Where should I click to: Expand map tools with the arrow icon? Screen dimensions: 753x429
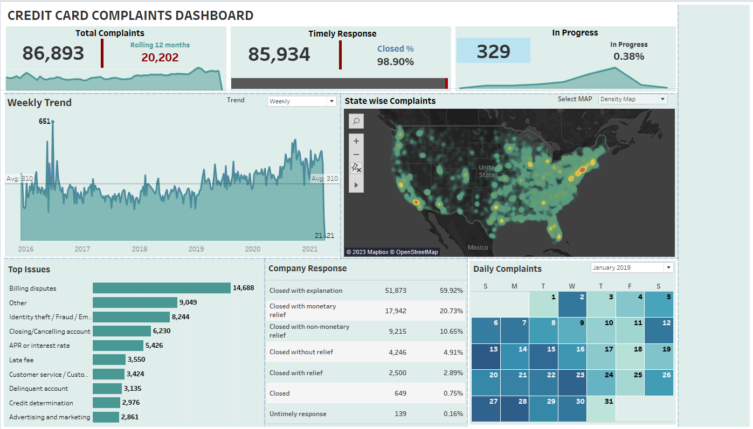(x=356, y=185)
